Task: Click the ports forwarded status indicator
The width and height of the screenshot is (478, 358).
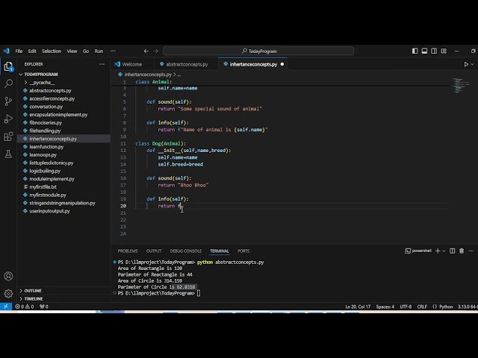Action: click(x=44, y=307)
